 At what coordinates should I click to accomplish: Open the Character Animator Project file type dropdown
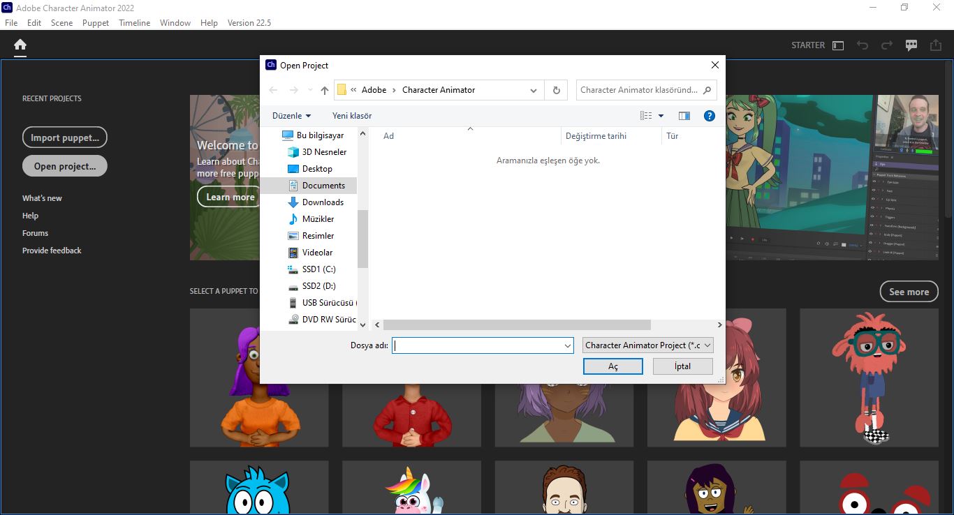click(x=648, y=345)
